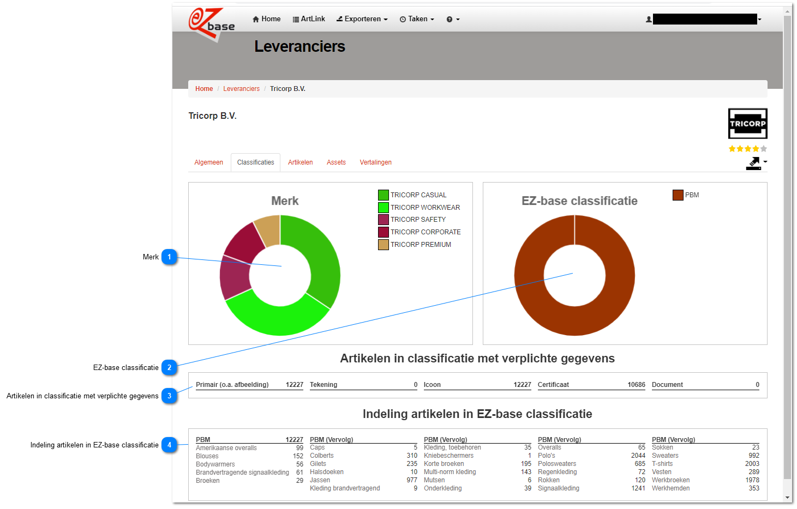Open the Assets tab
The height and width of the screenshot is (509, 797).
point(336,162)
